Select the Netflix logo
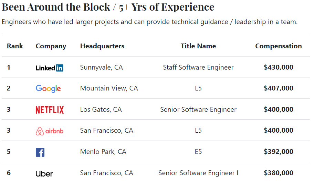The image size is (314, 181). point(50,110)
